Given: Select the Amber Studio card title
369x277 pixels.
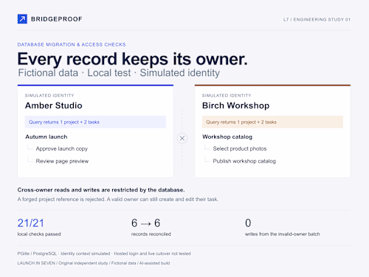Looking at the screenshot, I should tap(54, 106).
